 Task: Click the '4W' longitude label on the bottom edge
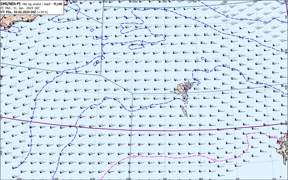pyautogui.click(x=238, y=179)
